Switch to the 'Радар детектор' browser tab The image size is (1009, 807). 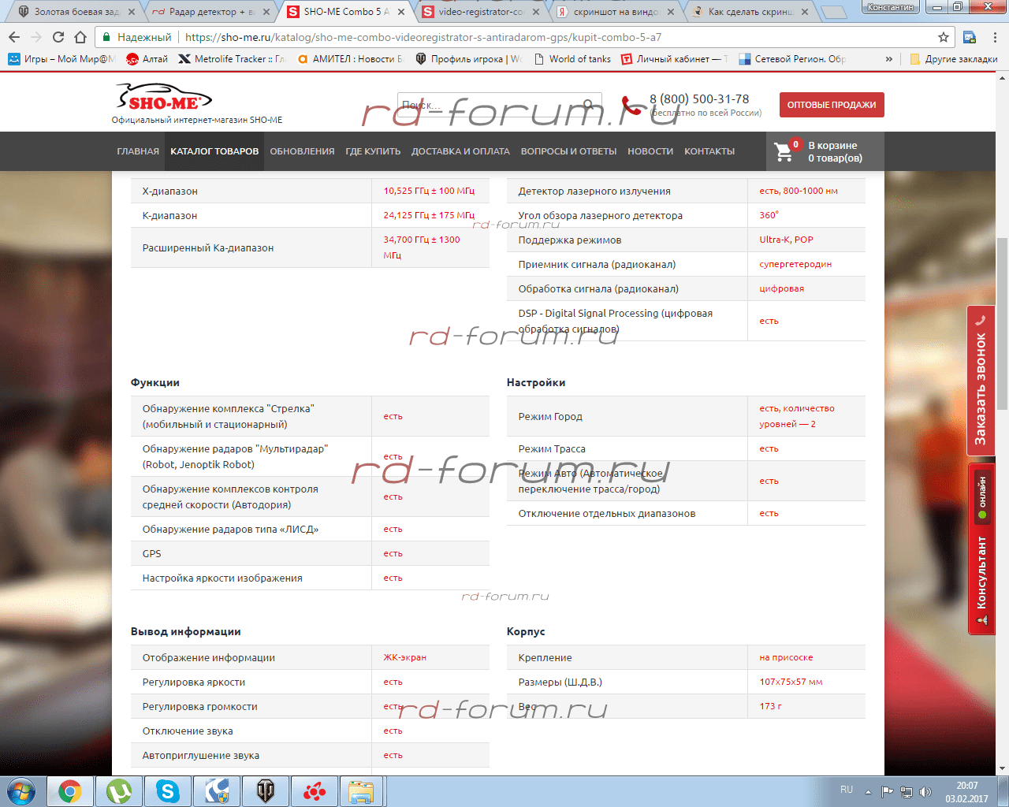tap(209, 12)
